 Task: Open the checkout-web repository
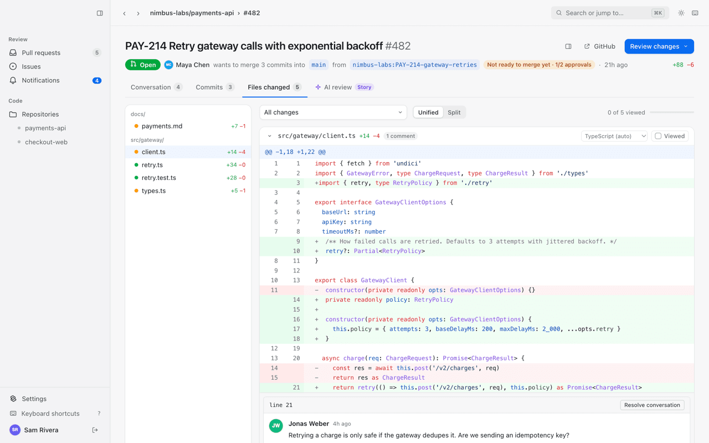click(x=46, y=142)
